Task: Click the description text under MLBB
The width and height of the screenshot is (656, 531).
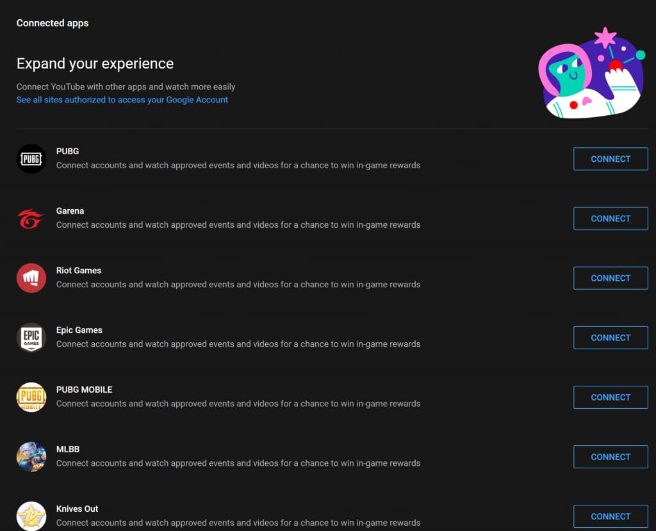Action: (x=238, y=463)
